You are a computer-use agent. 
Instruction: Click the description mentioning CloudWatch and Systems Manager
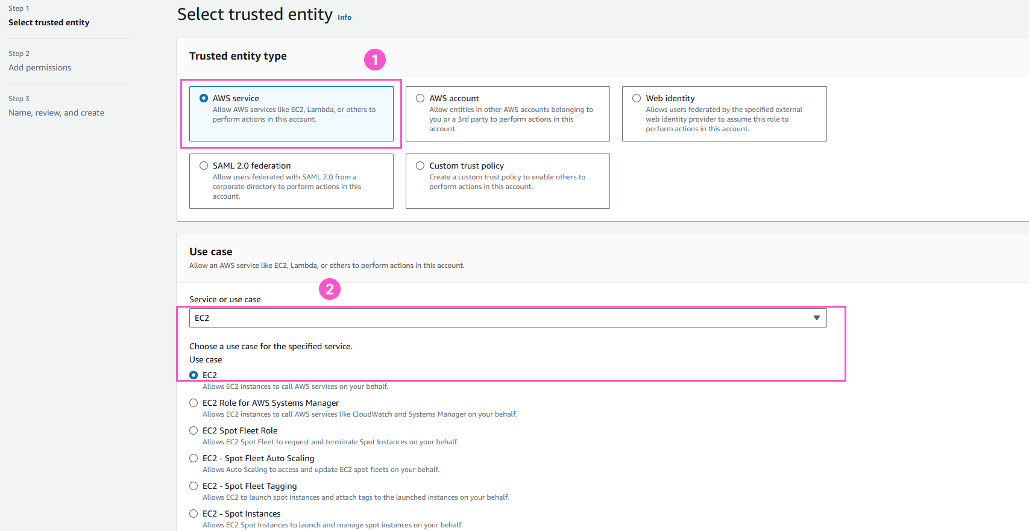[360, 414]
